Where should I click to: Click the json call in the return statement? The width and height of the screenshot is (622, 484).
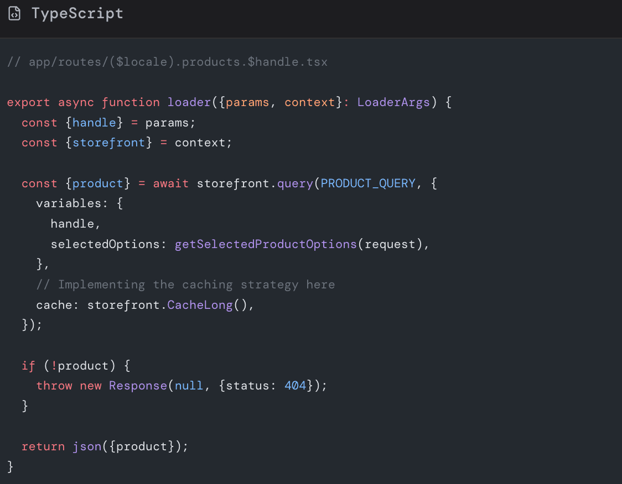point(86,446)
